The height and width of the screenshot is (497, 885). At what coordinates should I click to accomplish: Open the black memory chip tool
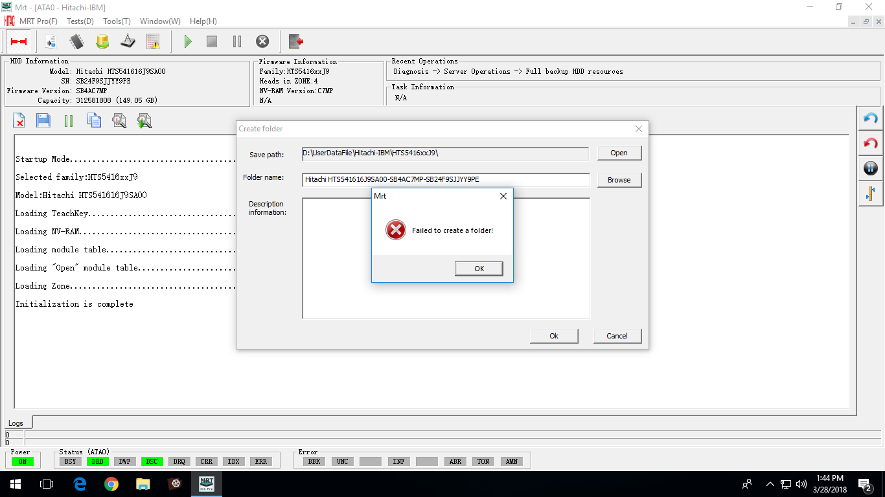pos(76,41)
